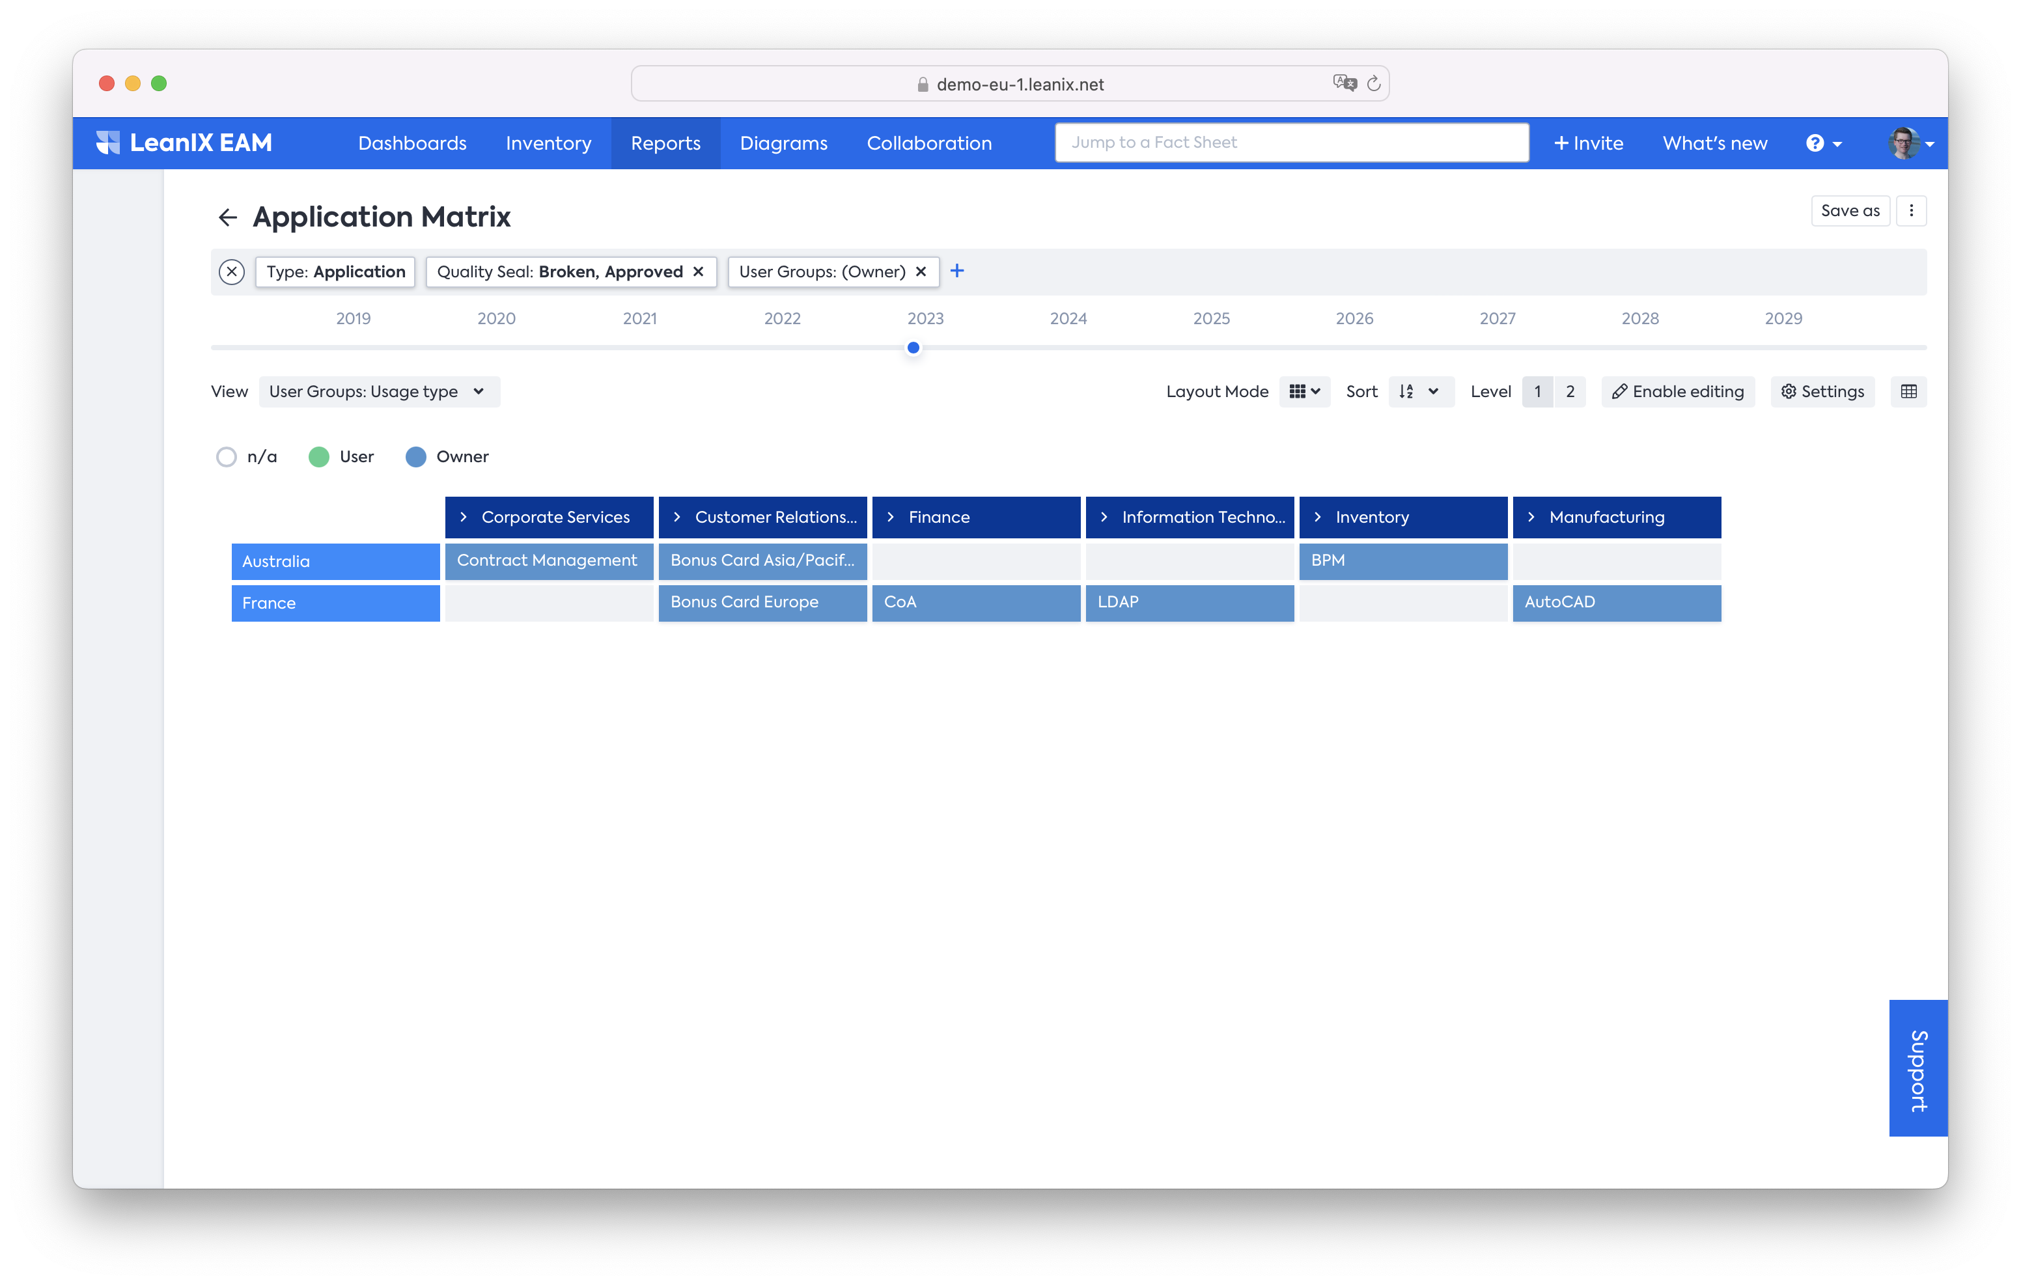This screenshot has height=1285, width=2021.
Task: Open Settings gear for the report
Action: pyautogui.click(x=1822, y=391)
